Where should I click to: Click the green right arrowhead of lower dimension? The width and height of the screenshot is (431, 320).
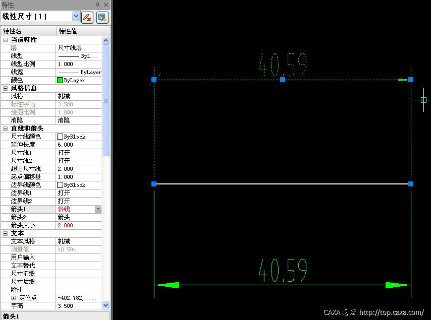click(398, 285)
